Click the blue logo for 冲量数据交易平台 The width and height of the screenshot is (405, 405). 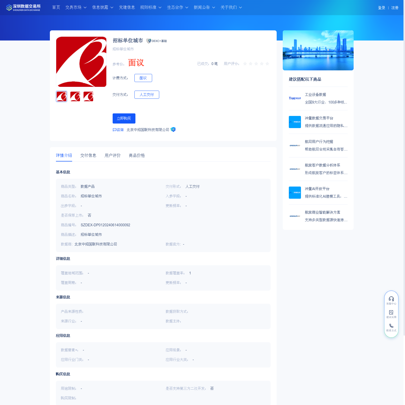295,122
